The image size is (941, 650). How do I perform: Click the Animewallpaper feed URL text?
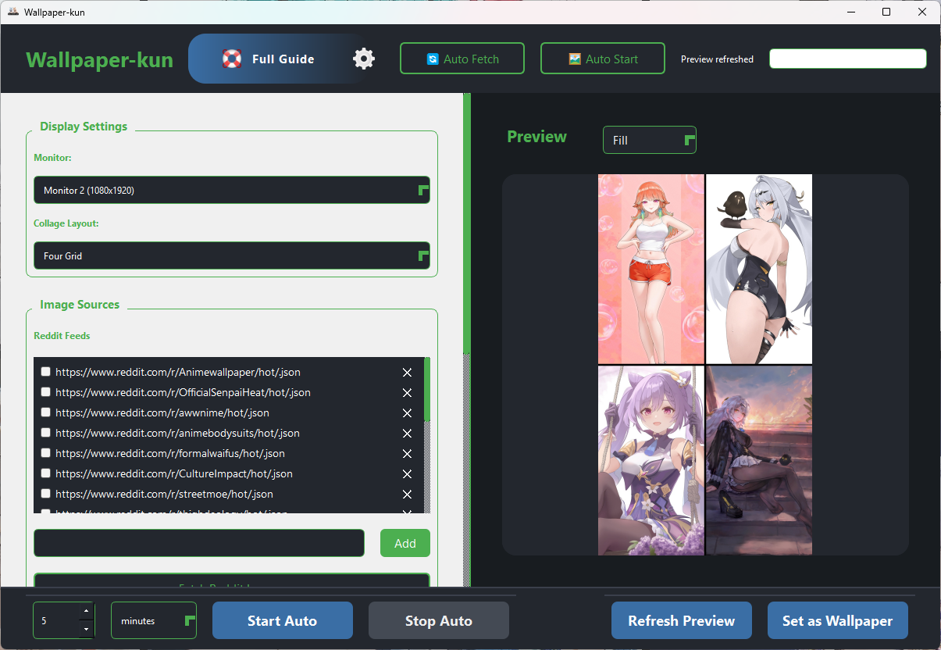point(178,372)
